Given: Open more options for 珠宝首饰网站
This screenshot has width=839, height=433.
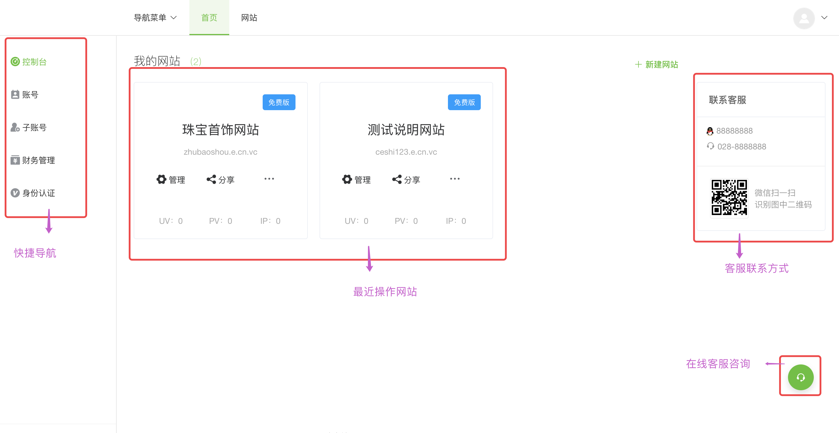Looking at the screenshot, I should point(269,179).
